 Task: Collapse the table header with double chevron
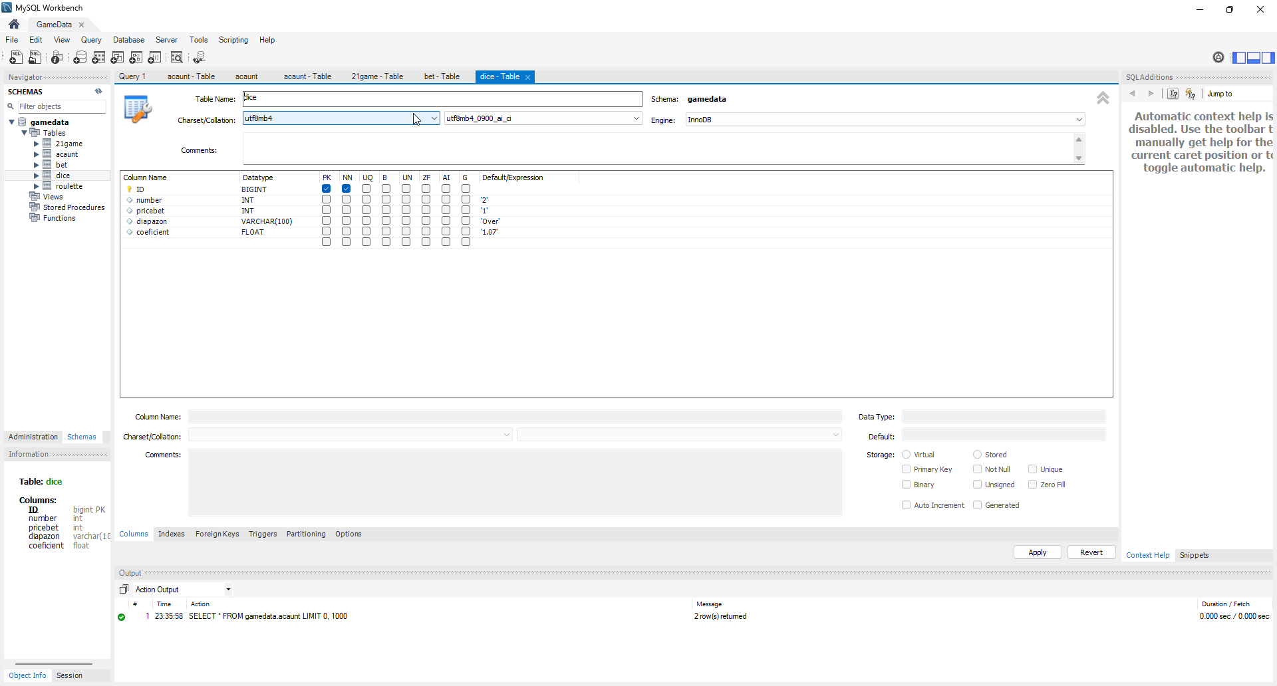[x=1103, y=98]
